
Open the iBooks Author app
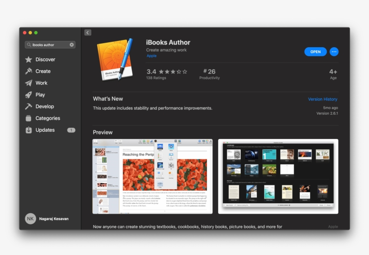315,52
